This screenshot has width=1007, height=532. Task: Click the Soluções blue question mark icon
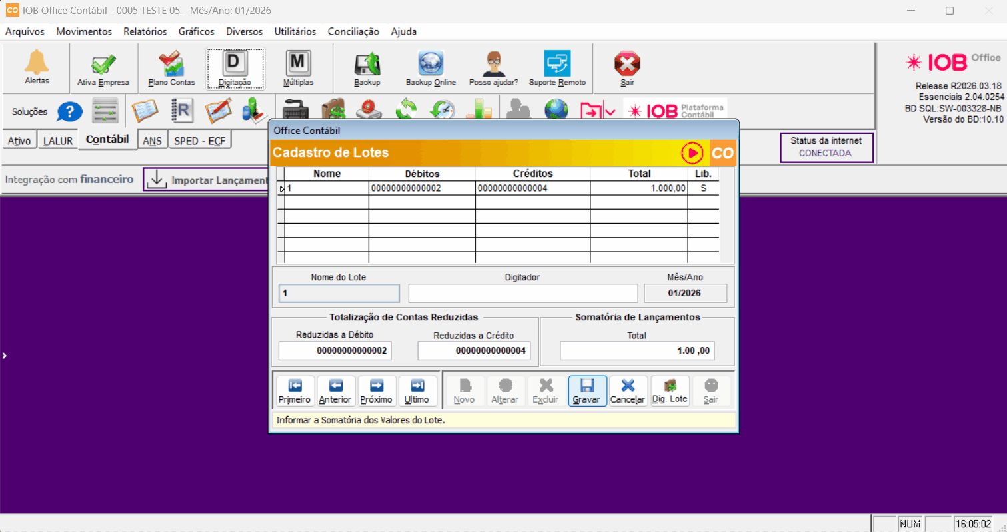point(69,111)
